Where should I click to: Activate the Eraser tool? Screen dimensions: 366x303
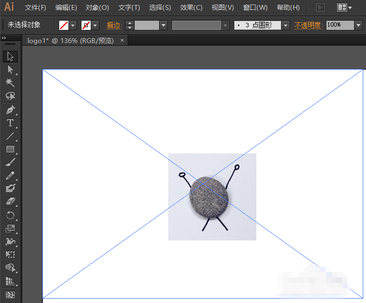pos(10,202)
